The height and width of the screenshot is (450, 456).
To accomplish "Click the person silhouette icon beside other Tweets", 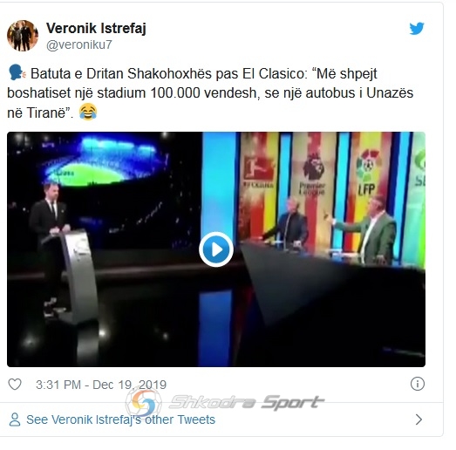I will 15,419.
